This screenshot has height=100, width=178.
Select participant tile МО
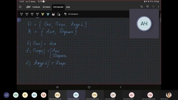coord(58,95)
